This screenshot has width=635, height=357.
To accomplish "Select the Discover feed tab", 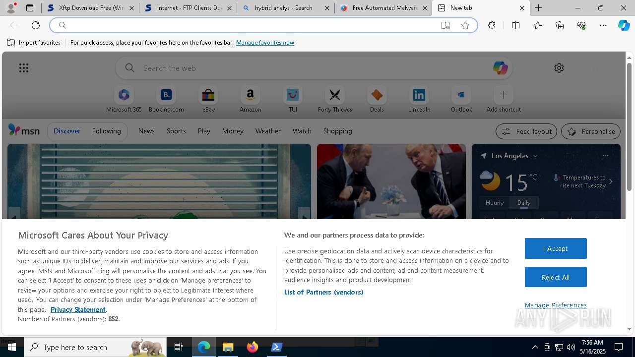I will 67,131.
